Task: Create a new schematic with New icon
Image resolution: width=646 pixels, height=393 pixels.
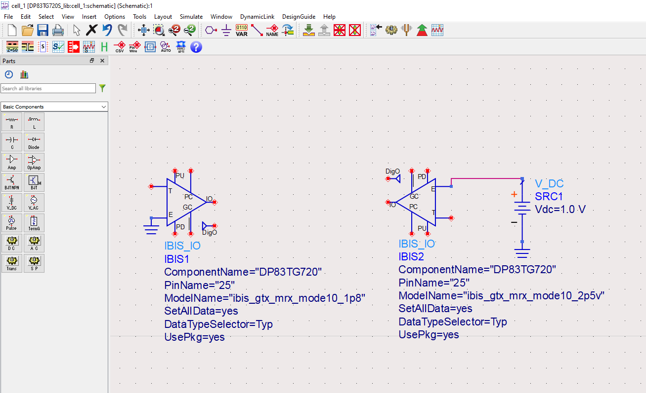Action: [12, 30]
